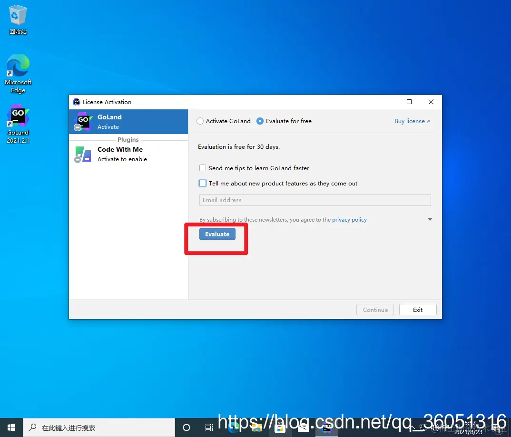511x437 pixels.
Task: Open the Recycle Bin desktop icon
Action: 18,19
